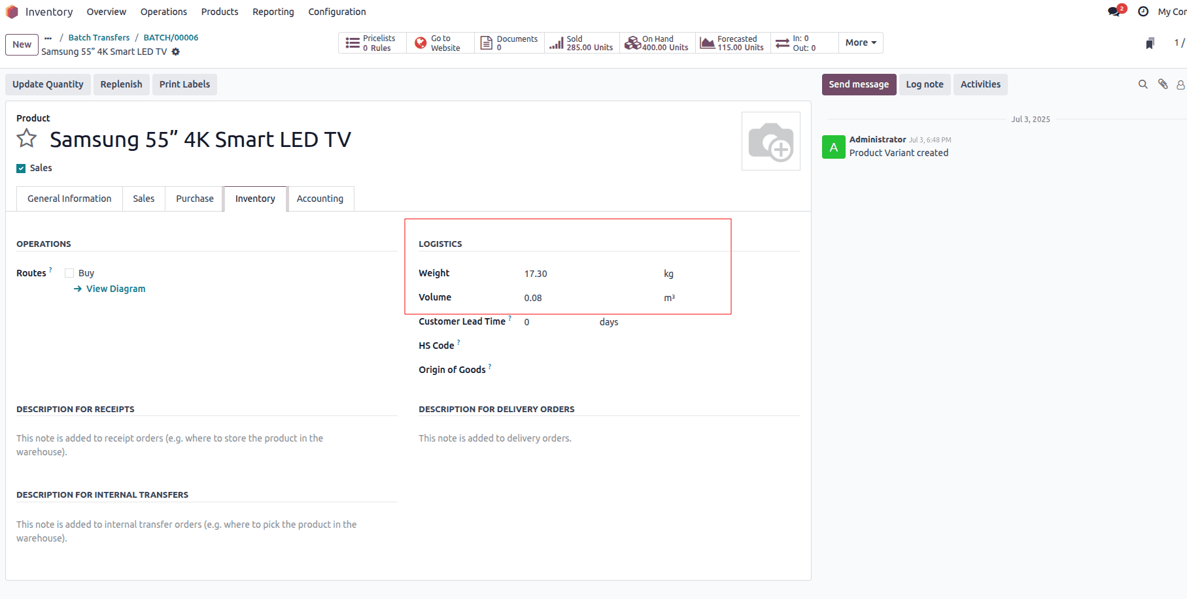The image size is (1187, 599).
Task: Click Send message button
Action: pos(859,84)
